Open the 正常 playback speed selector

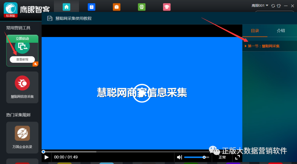click(222, 157)
